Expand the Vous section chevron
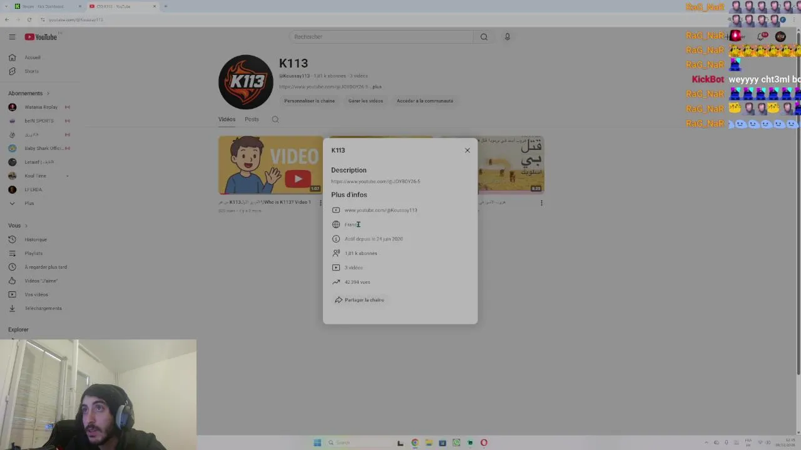 pyautogui.click(x=26, y=226)
